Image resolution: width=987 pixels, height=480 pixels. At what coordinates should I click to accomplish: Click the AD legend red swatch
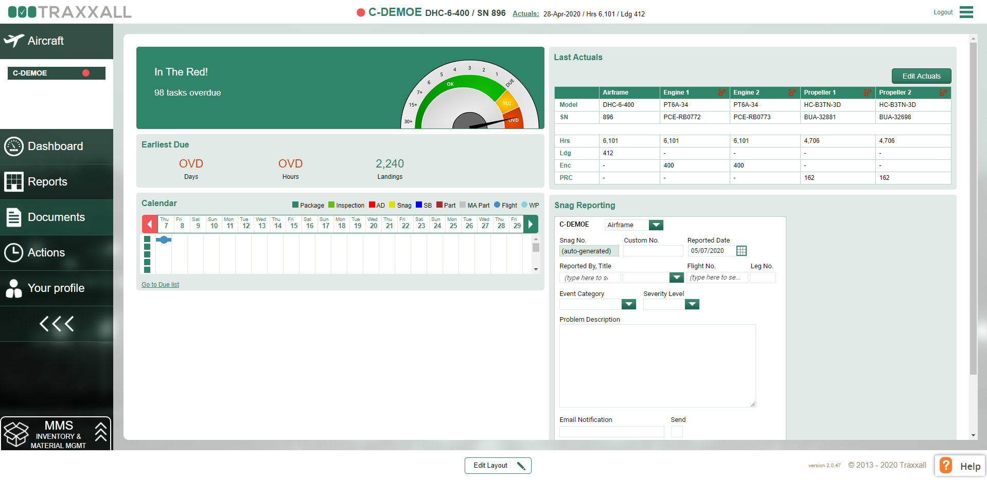point(372,205)
